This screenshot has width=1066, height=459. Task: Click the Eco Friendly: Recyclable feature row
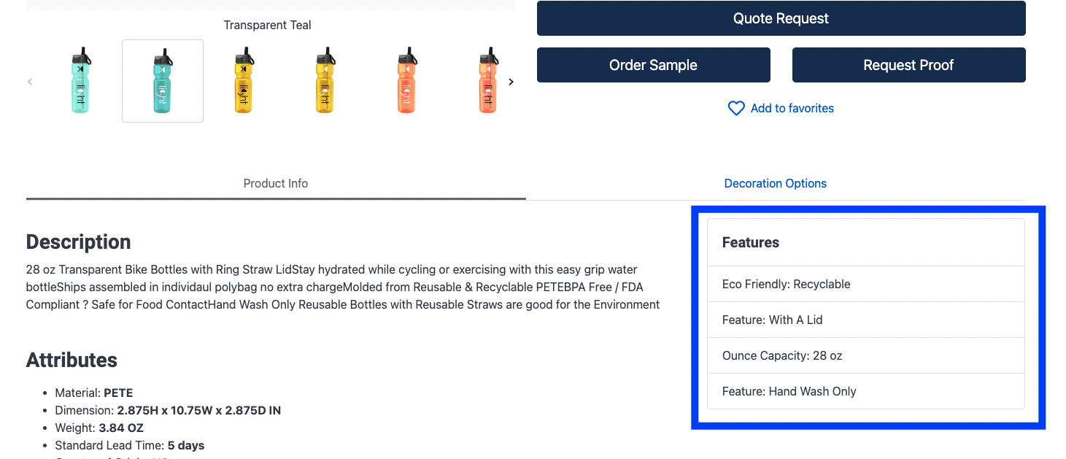tap(866, 284)
